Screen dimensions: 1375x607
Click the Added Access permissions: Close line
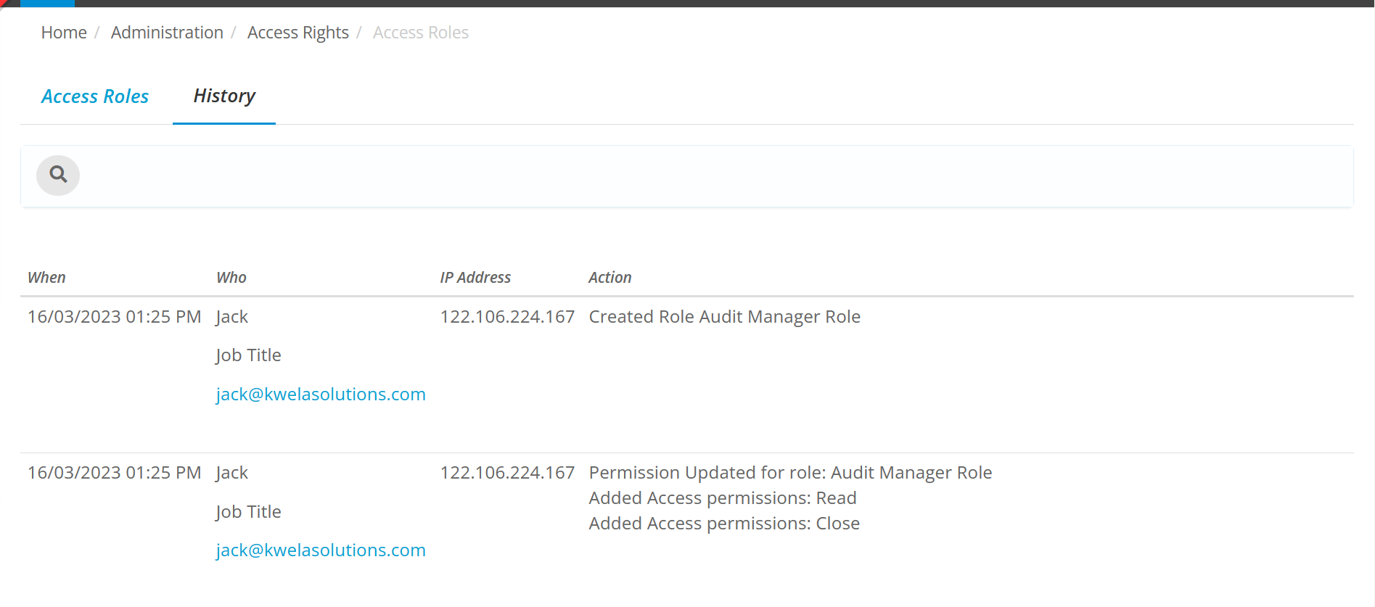[x=723, y=524]
